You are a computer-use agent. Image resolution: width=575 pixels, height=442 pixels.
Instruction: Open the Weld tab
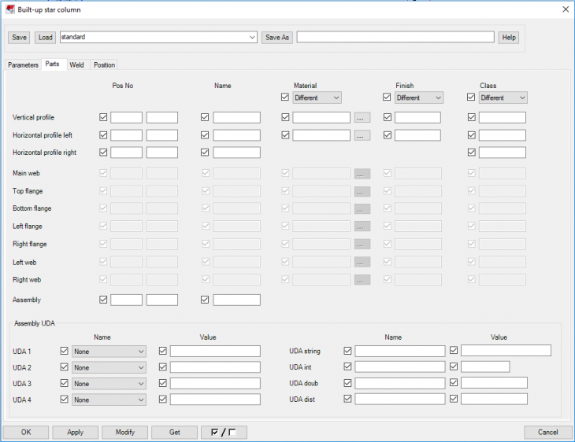[x=76, y=65]
